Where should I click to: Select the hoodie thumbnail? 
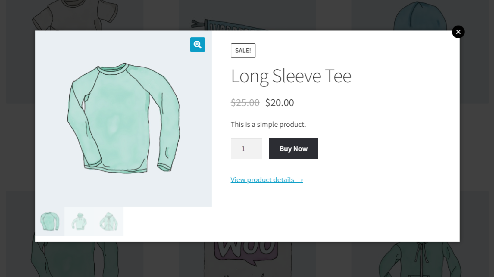pos(79,221)
